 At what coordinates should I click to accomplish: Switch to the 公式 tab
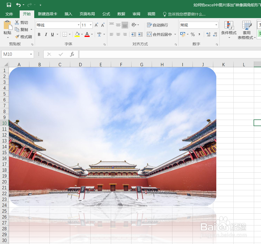pos(106,14)
